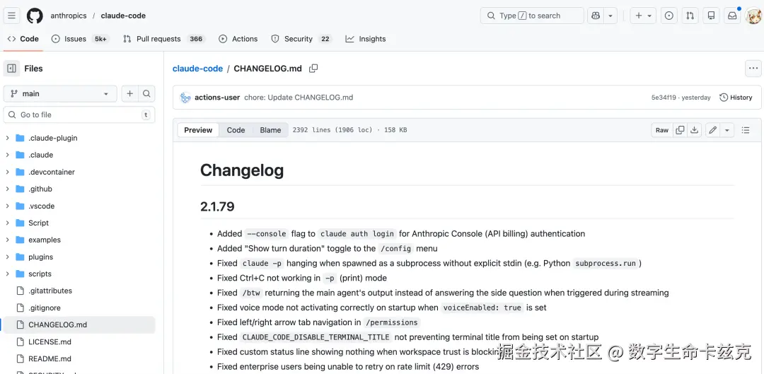Collapse the Files side panel
764x374 pixels.
(12, 69)
